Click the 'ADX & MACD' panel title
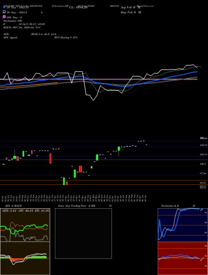208x275 pixels. [13, 206]
